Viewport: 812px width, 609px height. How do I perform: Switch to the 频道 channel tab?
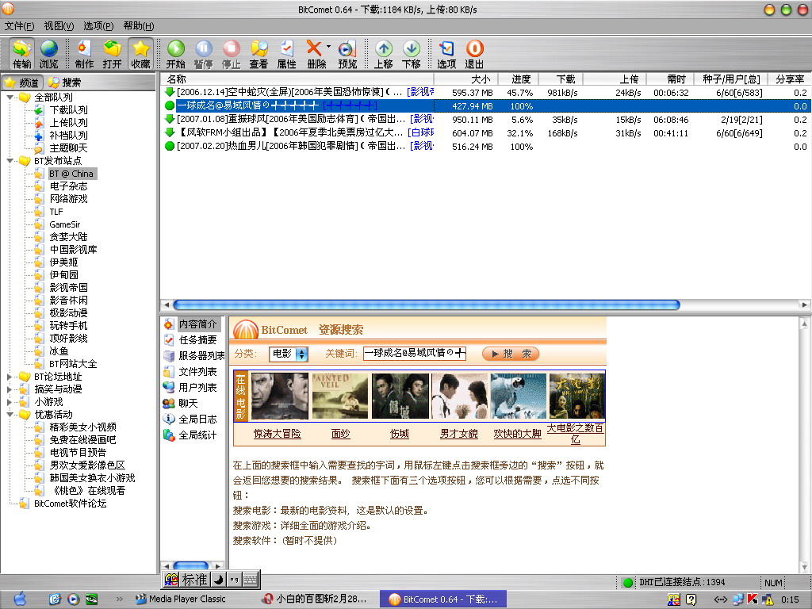pyautogui.click(x=21, y=82)
